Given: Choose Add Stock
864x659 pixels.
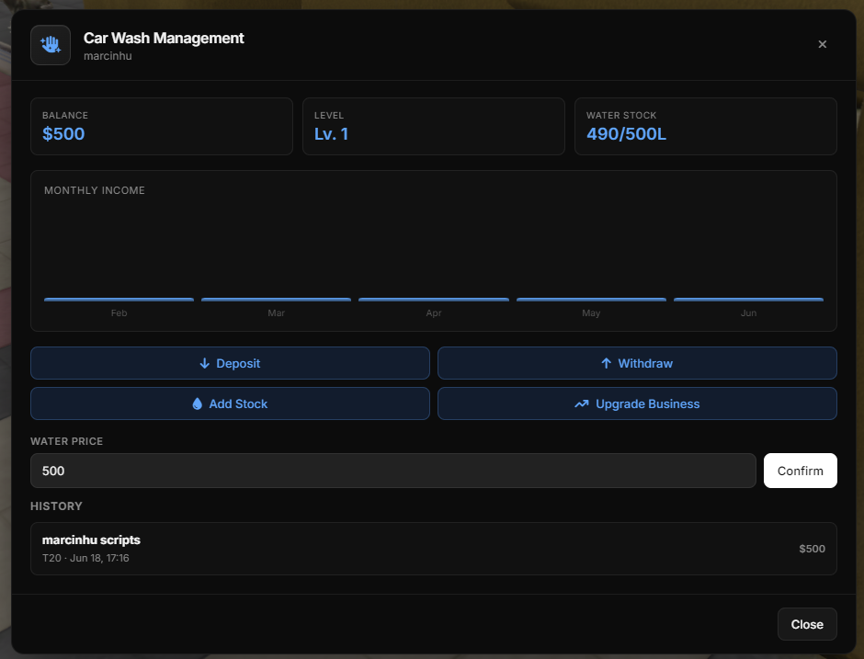Looking at the screenshot, I should [x=230, y=403].
